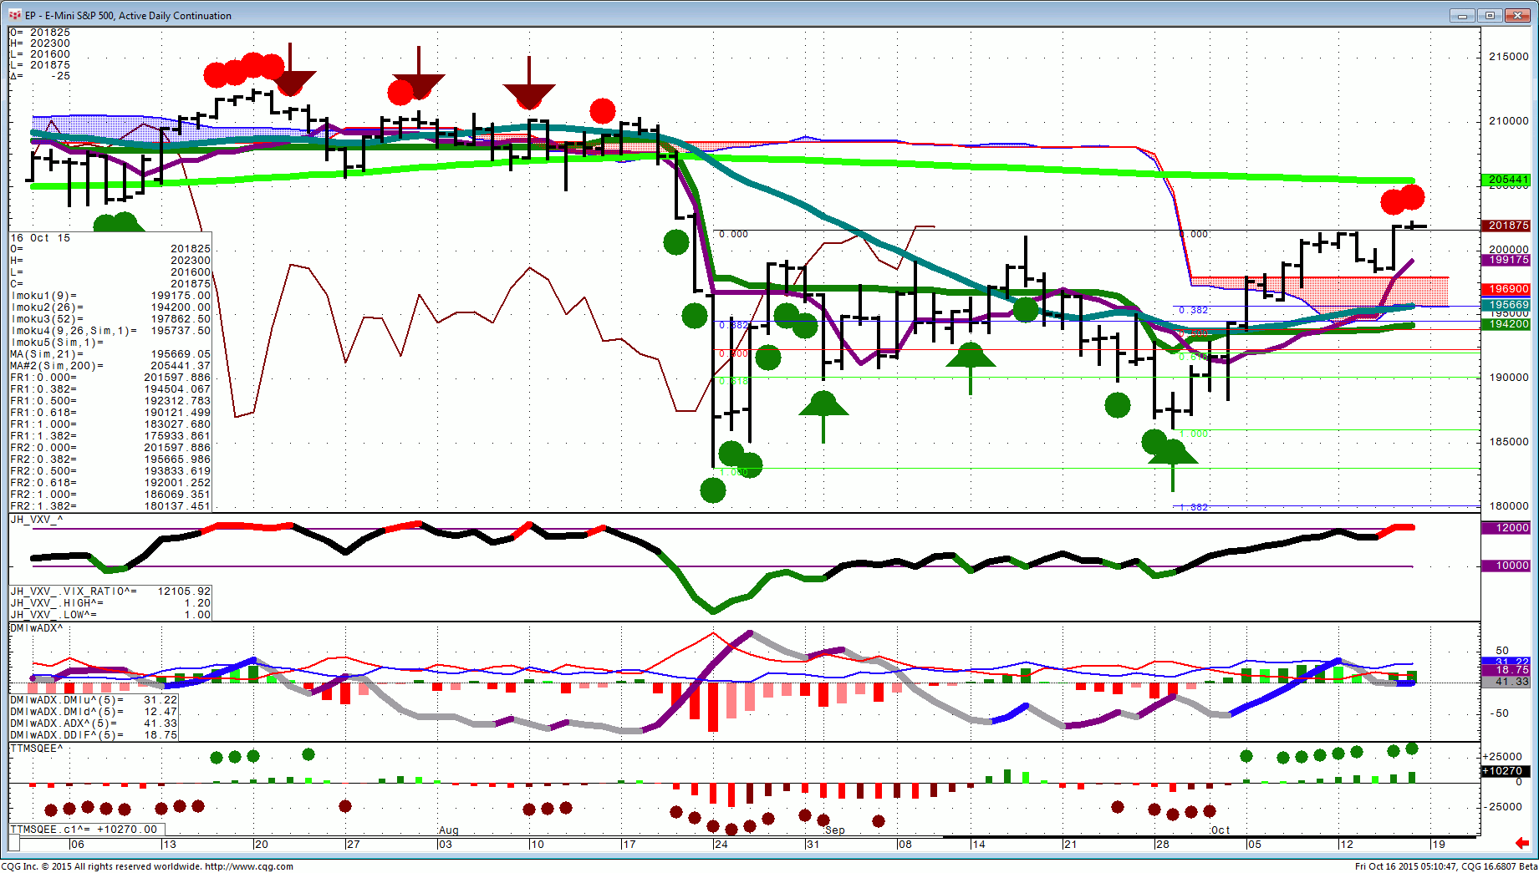Select the 10000 VIX ratio level tag

tap(1506, 566)
